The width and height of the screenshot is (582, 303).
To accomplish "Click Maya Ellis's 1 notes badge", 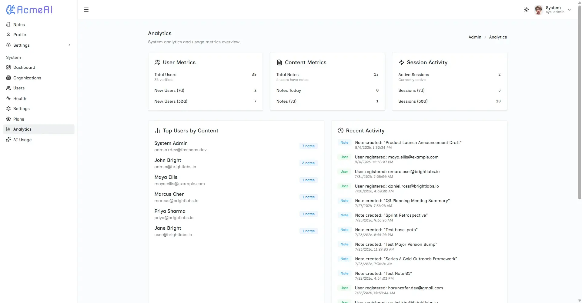I will [x=308, y=180].
